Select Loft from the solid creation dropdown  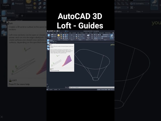[49, 43]
